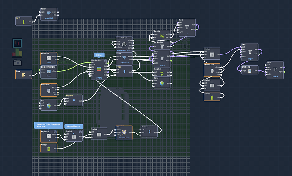The width and height of the screenshot is (292, 176).
Task: Click the green 'done' output port on Save Number List
Action: (58, 71)
